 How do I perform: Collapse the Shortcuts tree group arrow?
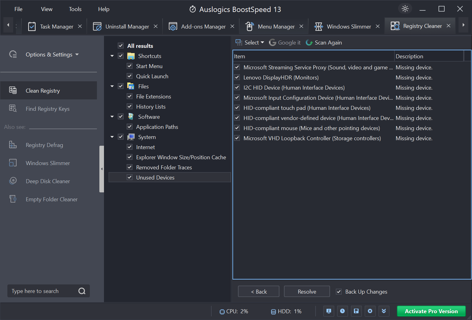tap(112, 56)
